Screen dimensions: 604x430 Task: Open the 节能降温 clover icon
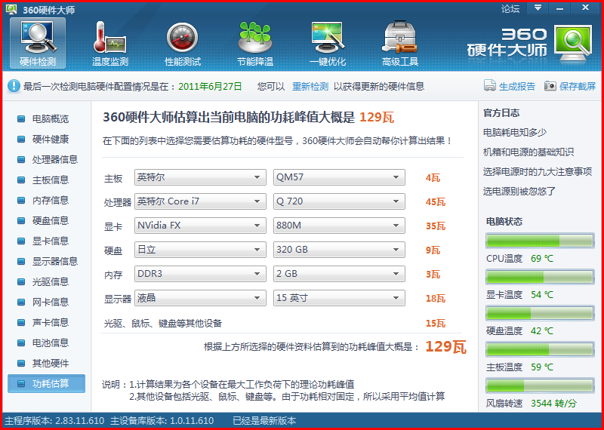(255, 37)
